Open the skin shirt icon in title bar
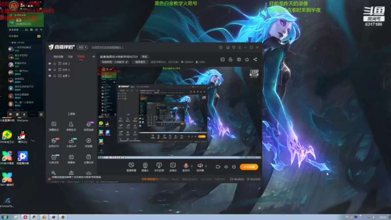This screenshot has height=220, width=391. click(234, 47)
